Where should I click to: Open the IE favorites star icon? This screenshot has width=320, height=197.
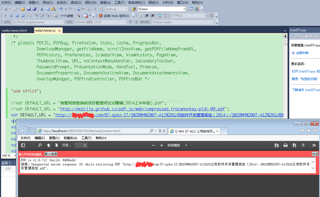pos(309,131)
